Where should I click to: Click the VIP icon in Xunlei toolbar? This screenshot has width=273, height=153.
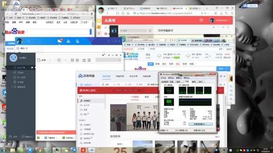84,60
